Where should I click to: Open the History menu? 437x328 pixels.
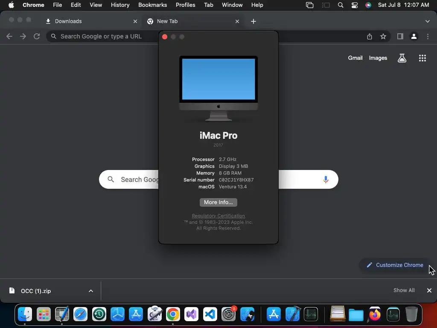(x=120, y=5)
